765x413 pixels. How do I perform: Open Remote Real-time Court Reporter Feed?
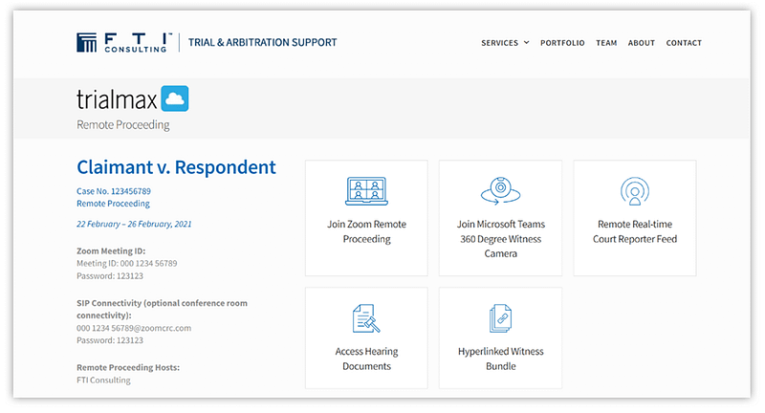pyautogui.click(x=635, y=218)
